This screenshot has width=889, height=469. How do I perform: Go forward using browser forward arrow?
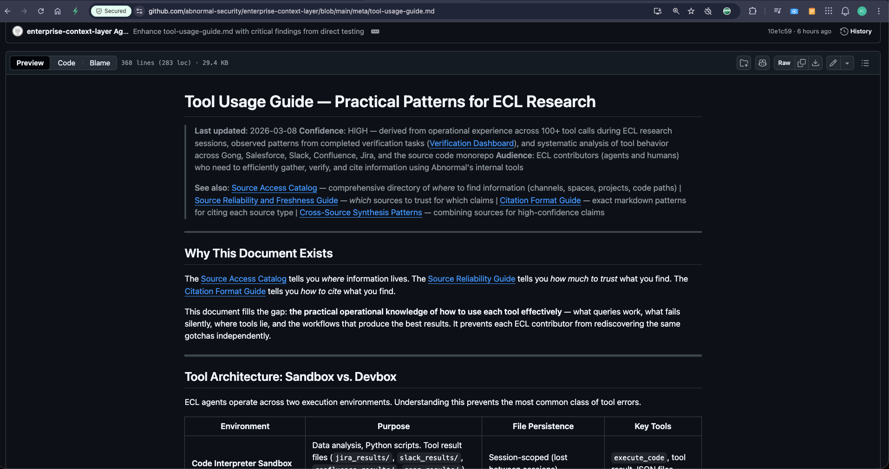point(24,11)
